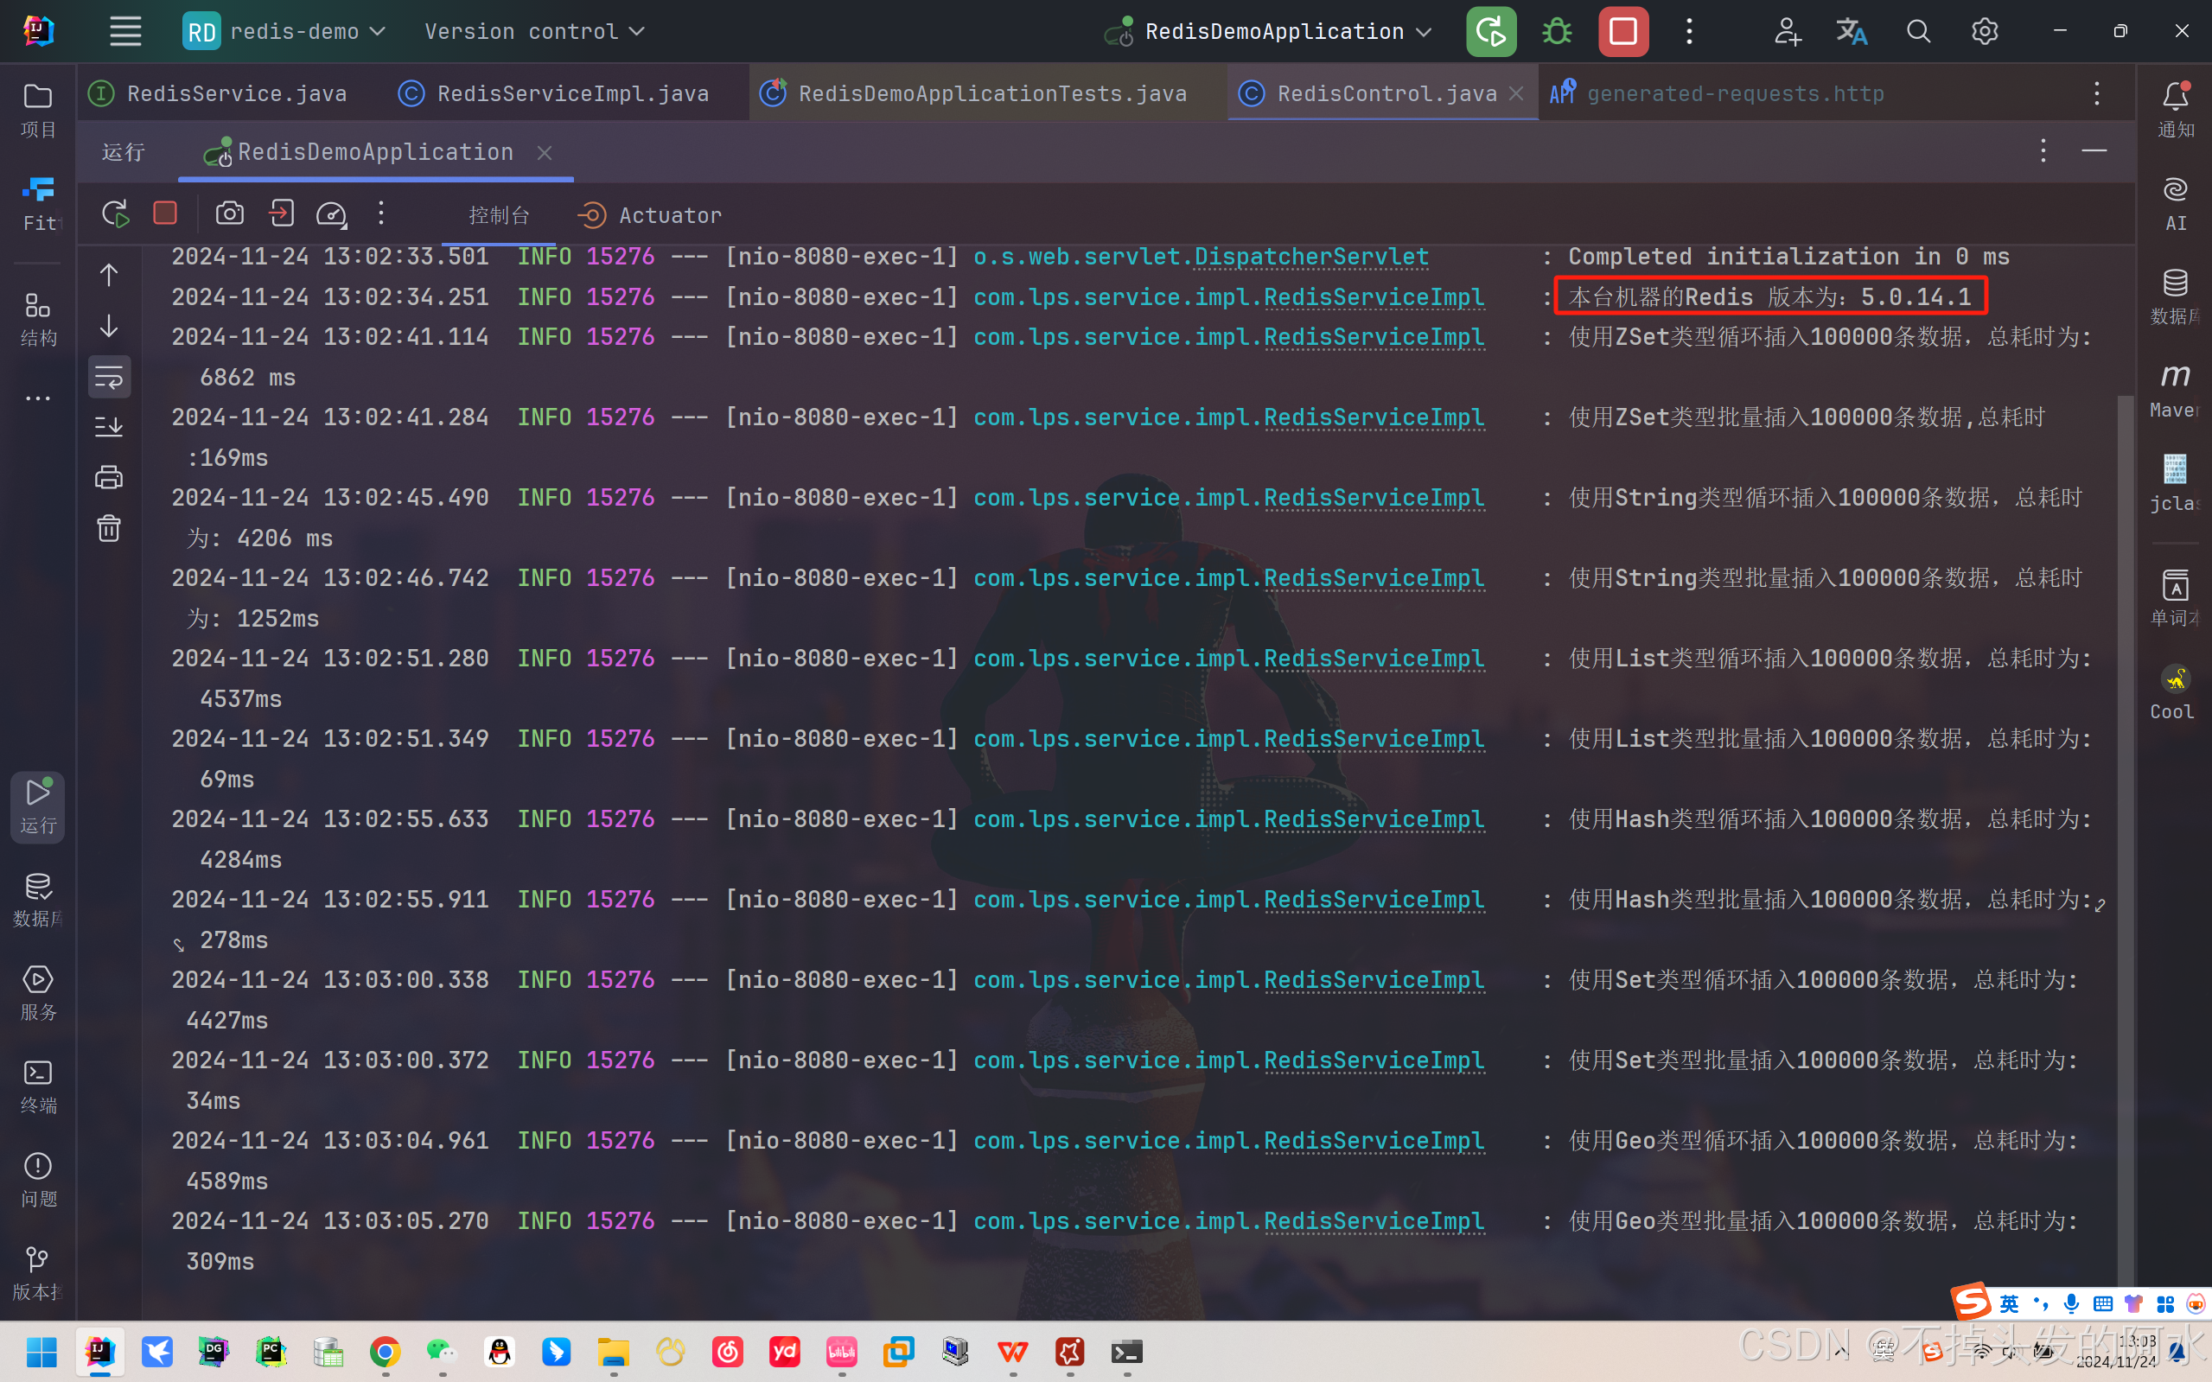Open RedisServiceImpl link in 13:03:05.270 log
2212x1382 pixels.
(x=1374, y=1221)
